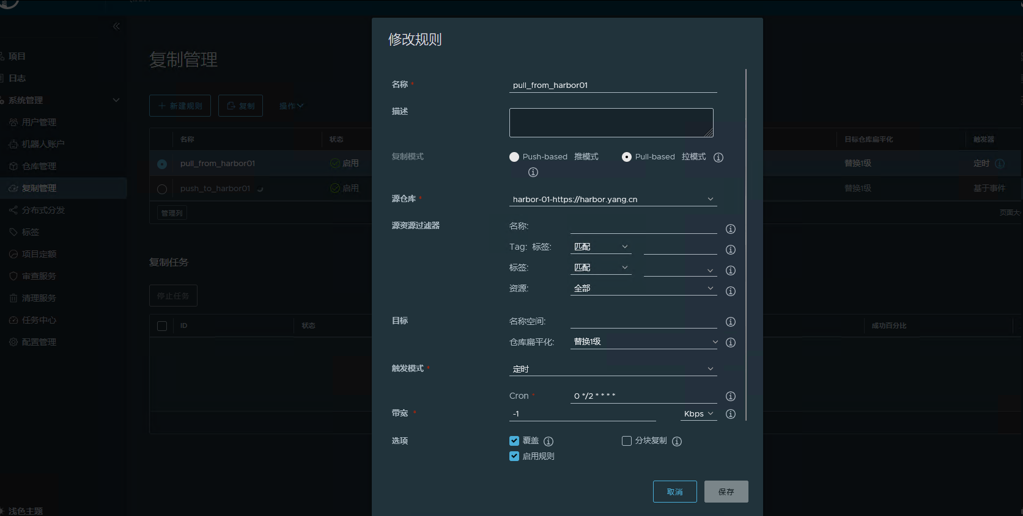This screenshot has width=1023, height=516.
Task: Click info icon next to 分块复制 option
Action: point(677,442)
